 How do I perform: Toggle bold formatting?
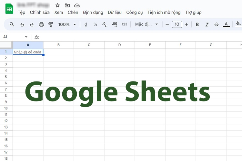197,24
